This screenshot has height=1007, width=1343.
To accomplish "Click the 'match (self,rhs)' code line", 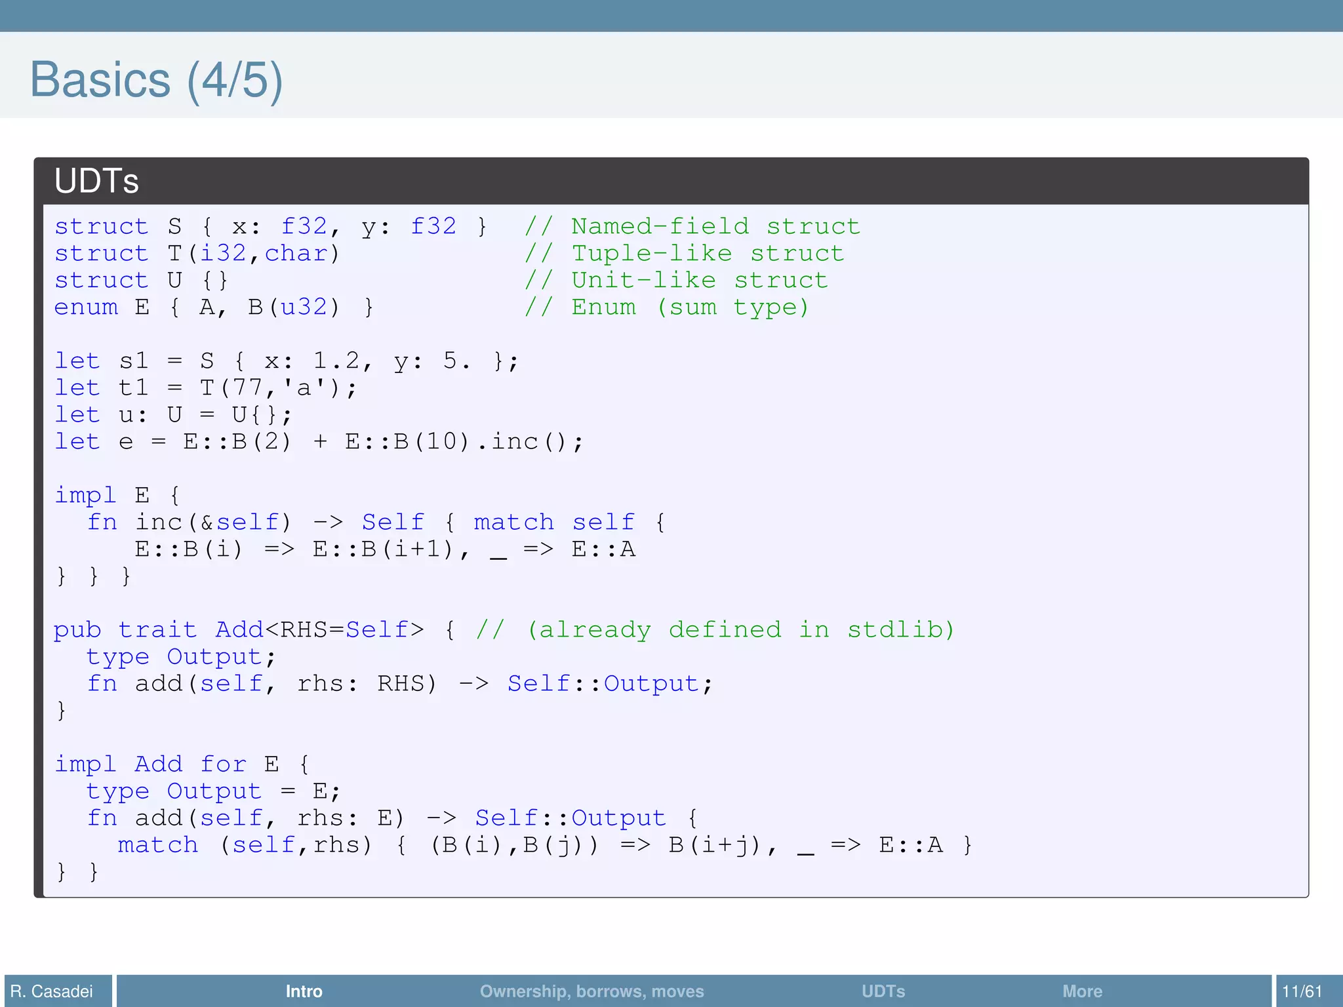I will pyautogui.click(x=244, y=845).
